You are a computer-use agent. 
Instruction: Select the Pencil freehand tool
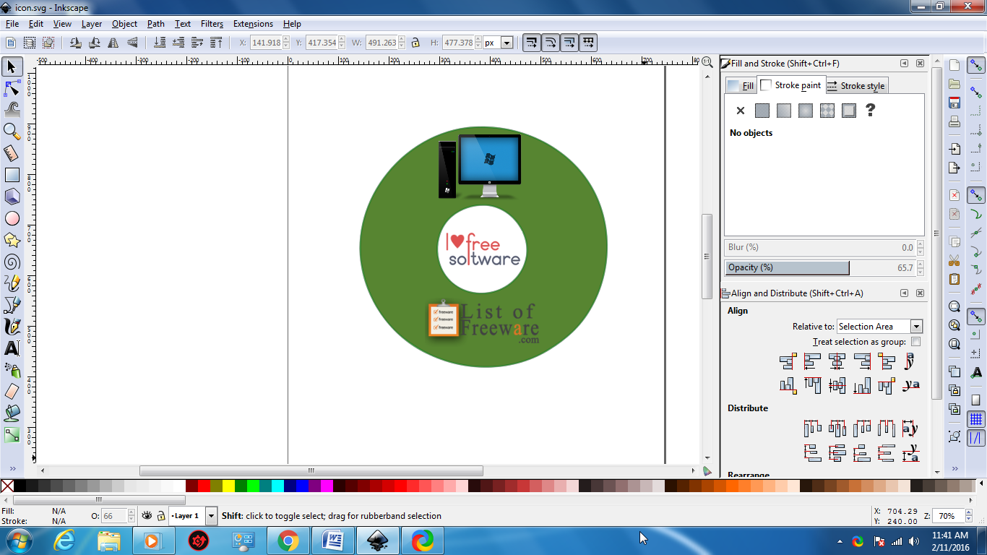[12, 283]
